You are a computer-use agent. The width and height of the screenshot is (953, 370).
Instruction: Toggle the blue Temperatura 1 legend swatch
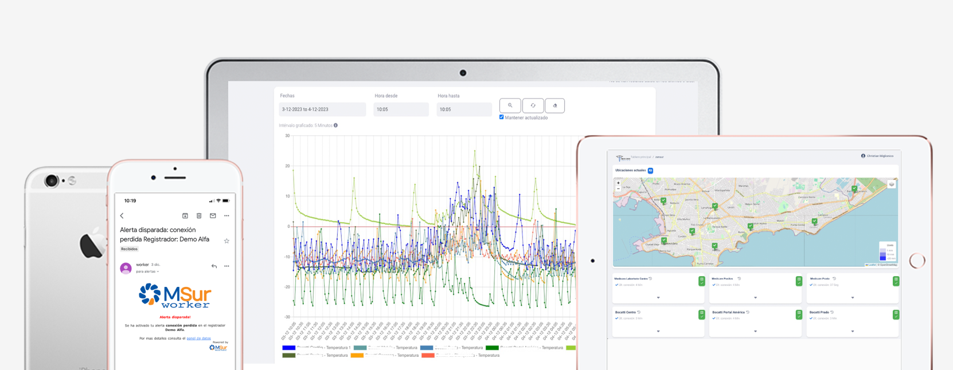pos(288,348)
